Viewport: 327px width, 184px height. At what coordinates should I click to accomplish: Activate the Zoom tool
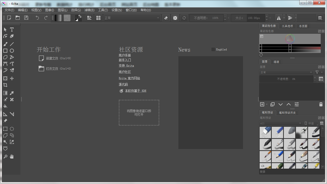(5, 156)
